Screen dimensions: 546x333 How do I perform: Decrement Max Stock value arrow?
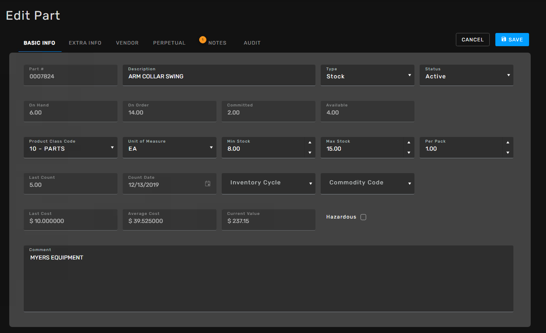pos(408,153)
